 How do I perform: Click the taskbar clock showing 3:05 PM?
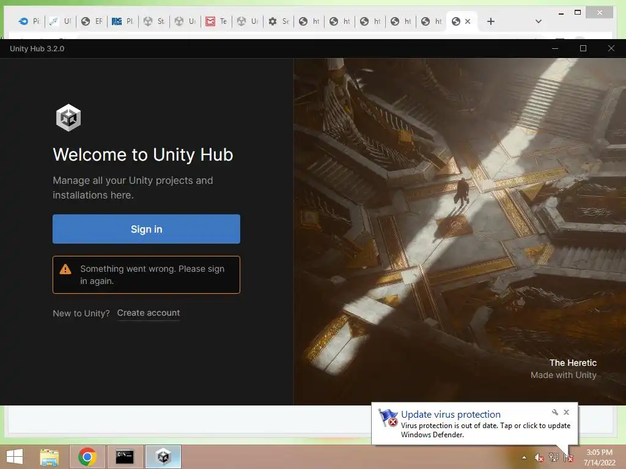(x=599, y=457)
